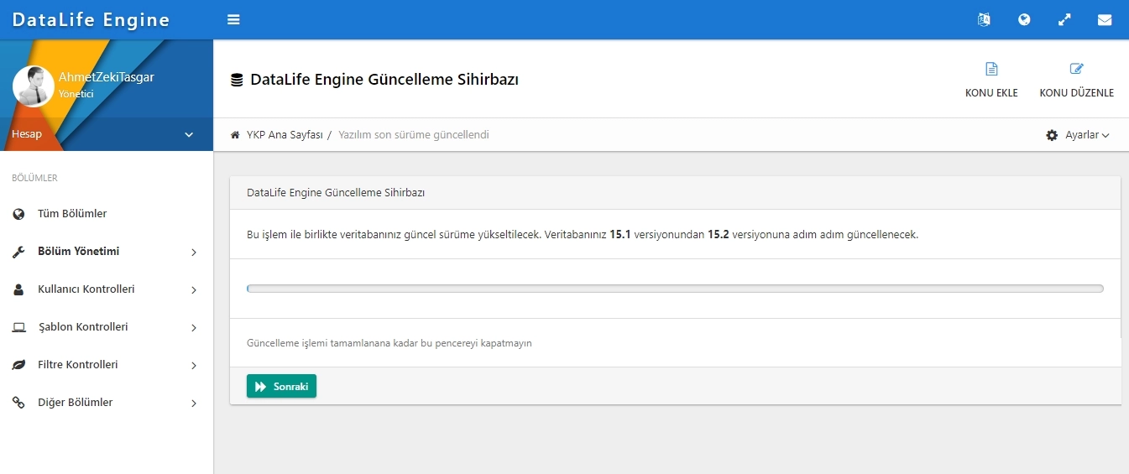This screenshot has width=1129, height=474.
Task: Click the update progress bar
Action: (675, 289)
